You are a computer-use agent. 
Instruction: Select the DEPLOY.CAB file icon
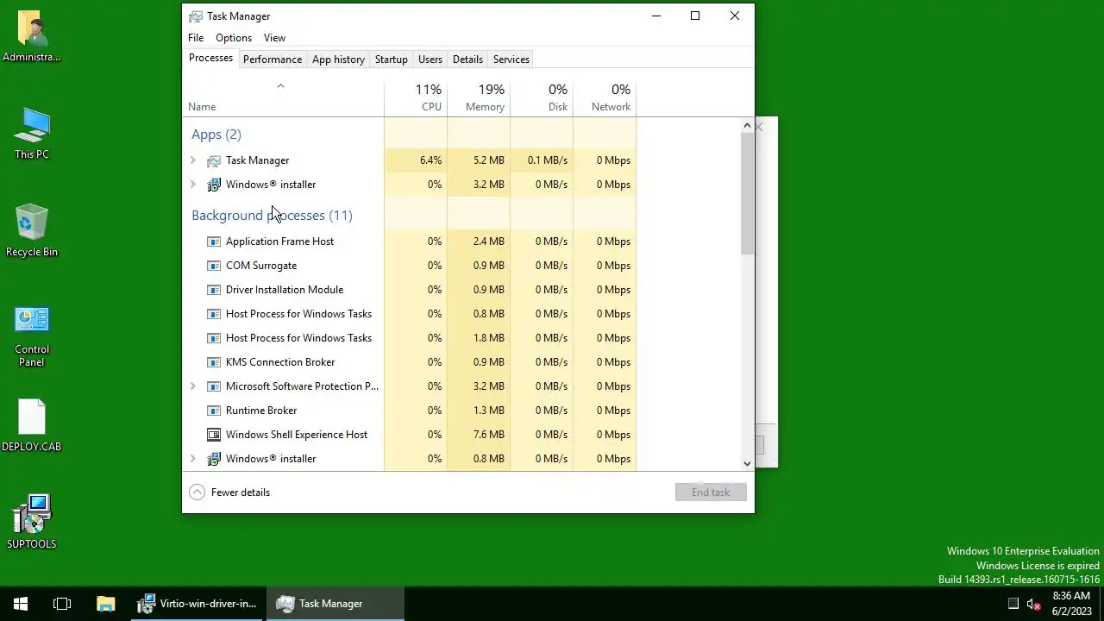[x=32, y=425]
